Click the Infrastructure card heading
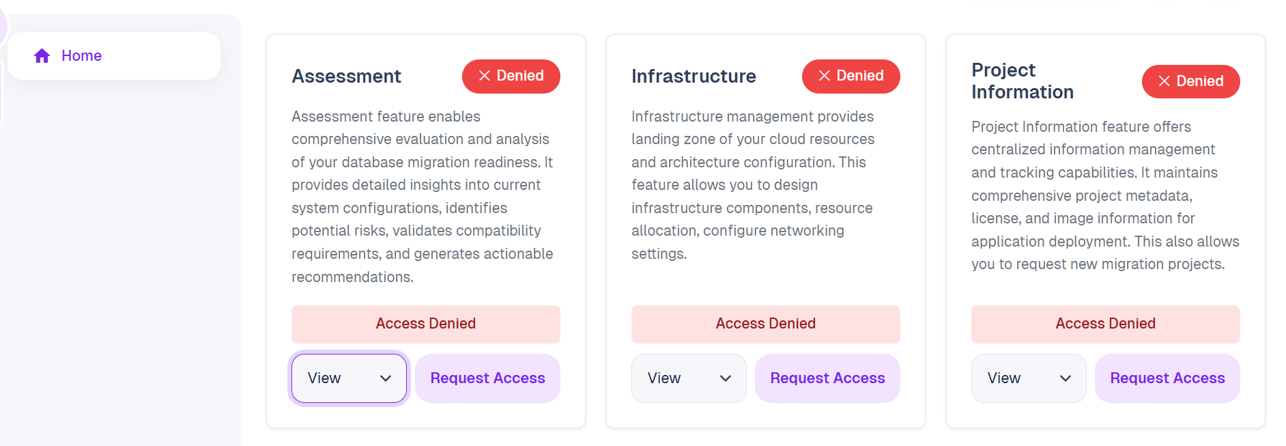 [694, 76]
